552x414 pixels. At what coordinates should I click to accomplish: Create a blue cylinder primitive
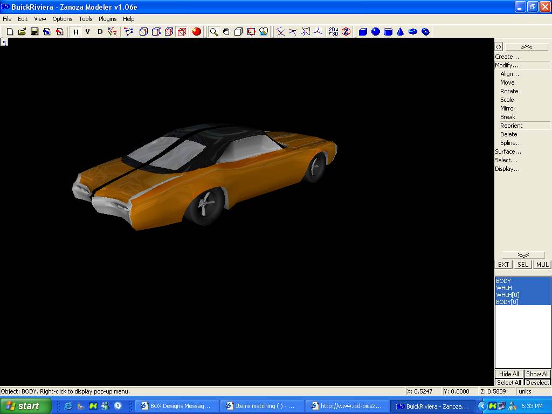[388, 32]
